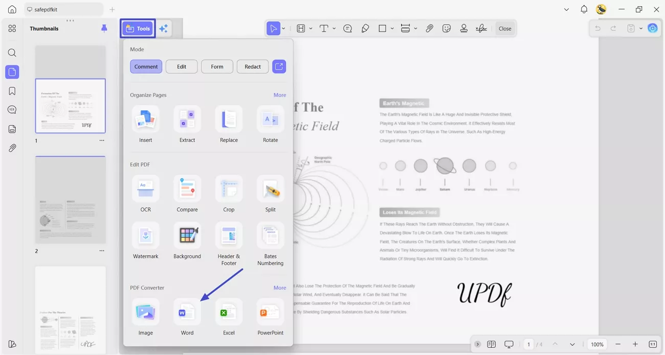Open the Signature tool
Viewport: 665px width, 355px height.
[481, 28]
